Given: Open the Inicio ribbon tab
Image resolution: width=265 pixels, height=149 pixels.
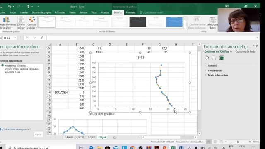Looking at the screenshot, I should pos(13,12).
